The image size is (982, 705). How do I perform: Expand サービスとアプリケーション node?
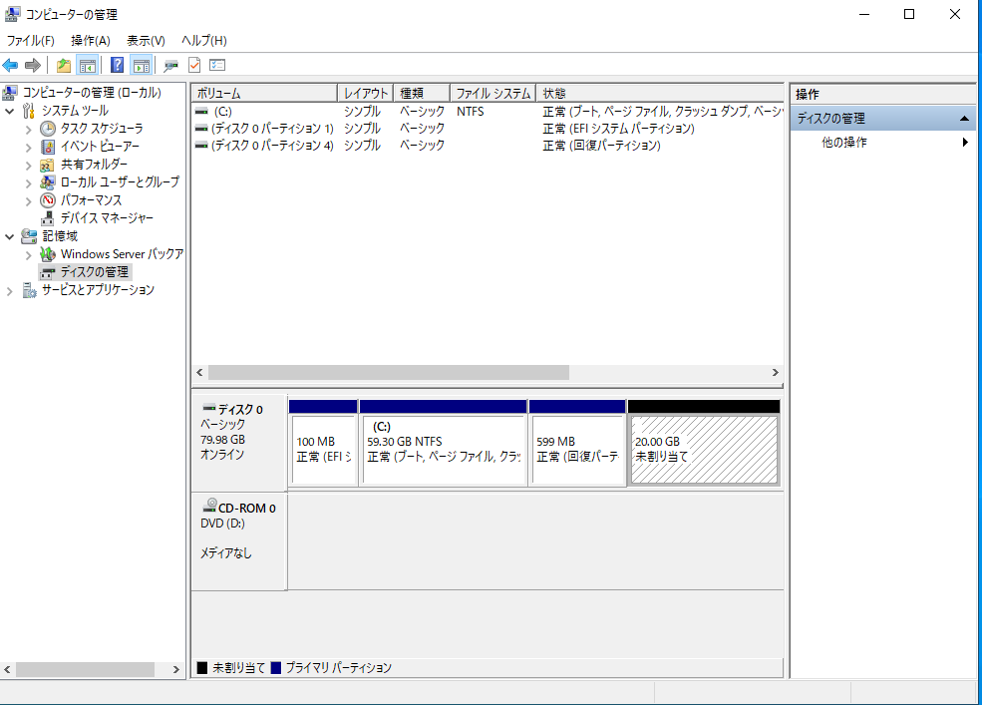10,290
